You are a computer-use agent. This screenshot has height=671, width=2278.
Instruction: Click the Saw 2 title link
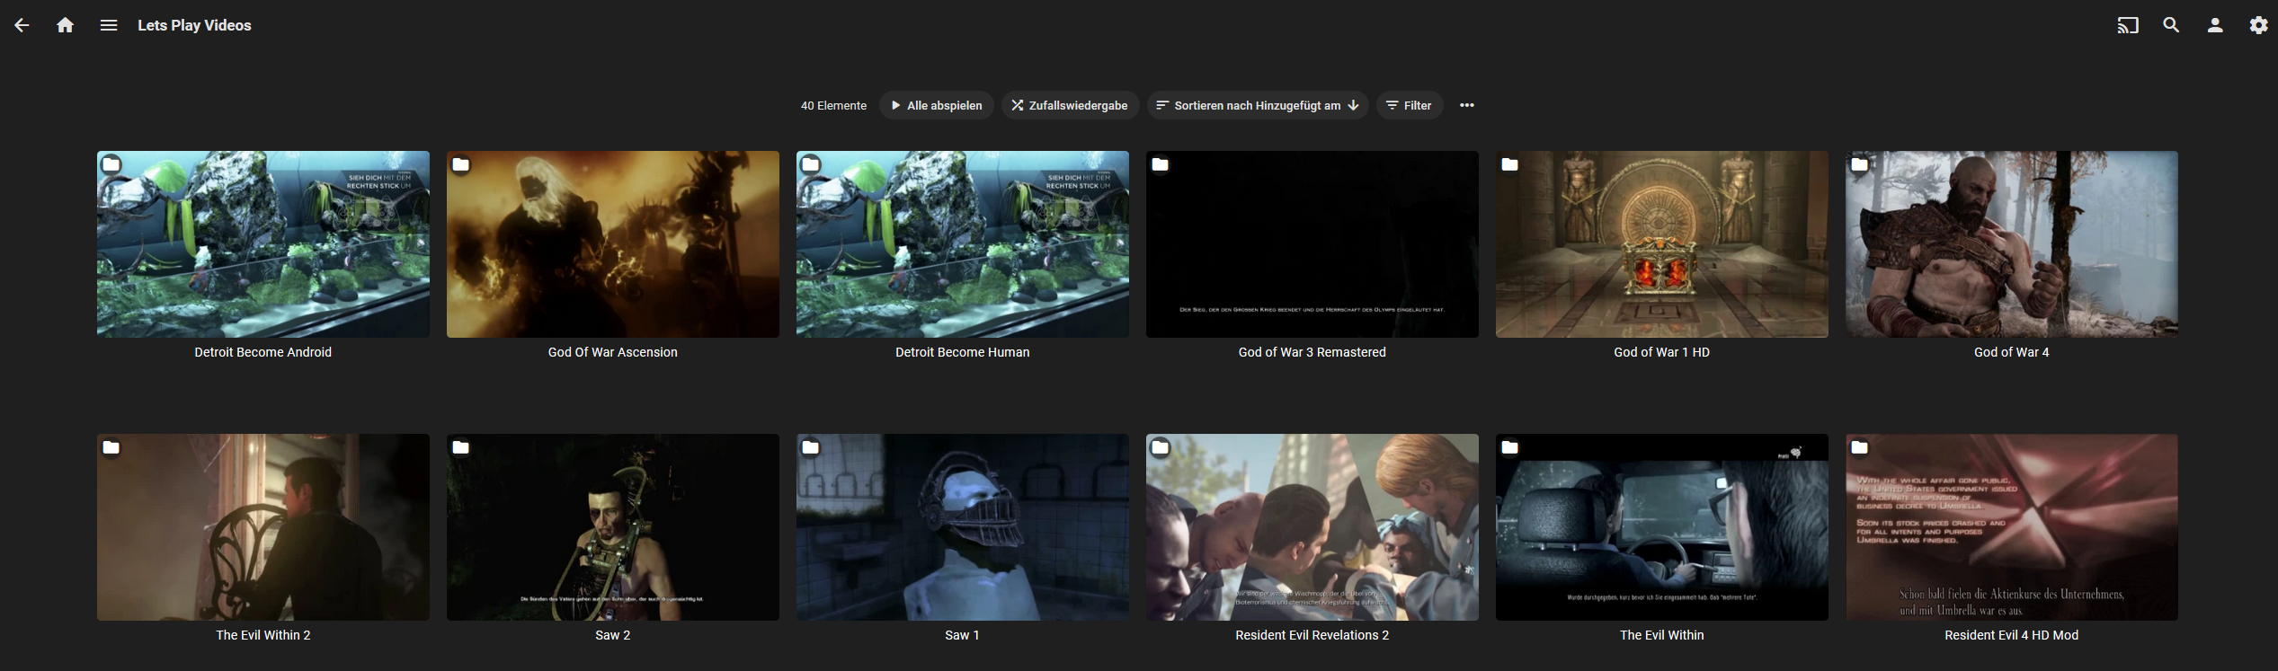613,635
